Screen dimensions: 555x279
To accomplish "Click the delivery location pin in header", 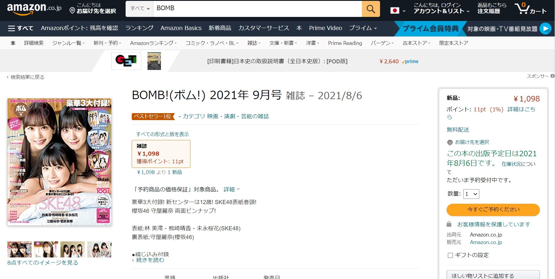I will [72, 11].
